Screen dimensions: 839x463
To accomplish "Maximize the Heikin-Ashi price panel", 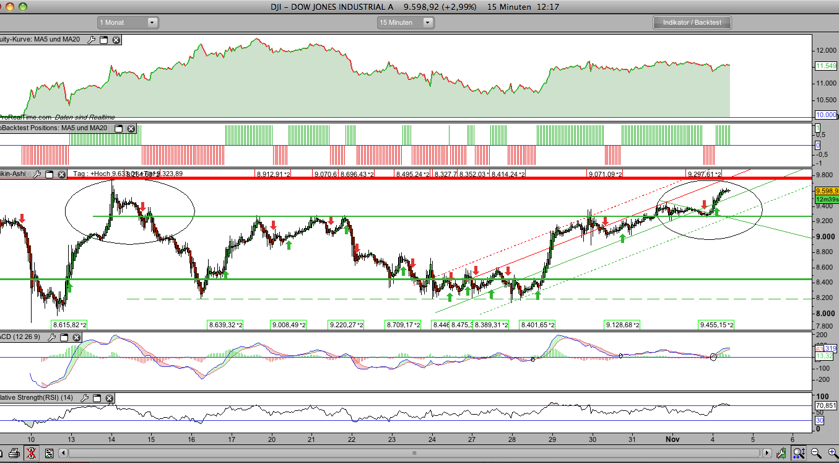I will (x=50, y=174).
